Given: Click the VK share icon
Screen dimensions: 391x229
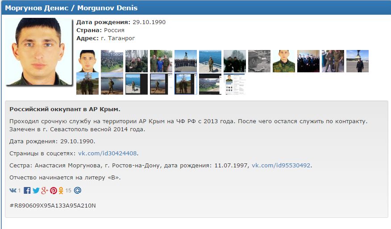Looking at the screenshot, I should point(12,191).
